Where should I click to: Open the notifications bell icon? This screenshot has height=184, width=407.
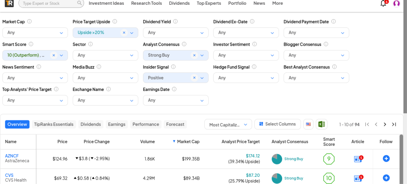click(x=383, y=4)
